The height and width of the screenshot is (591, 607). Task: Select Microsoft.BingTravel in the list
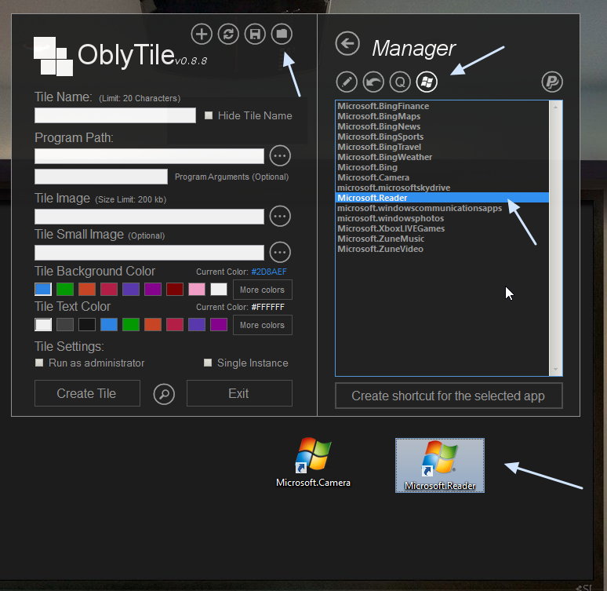click(x=442, y=147)
